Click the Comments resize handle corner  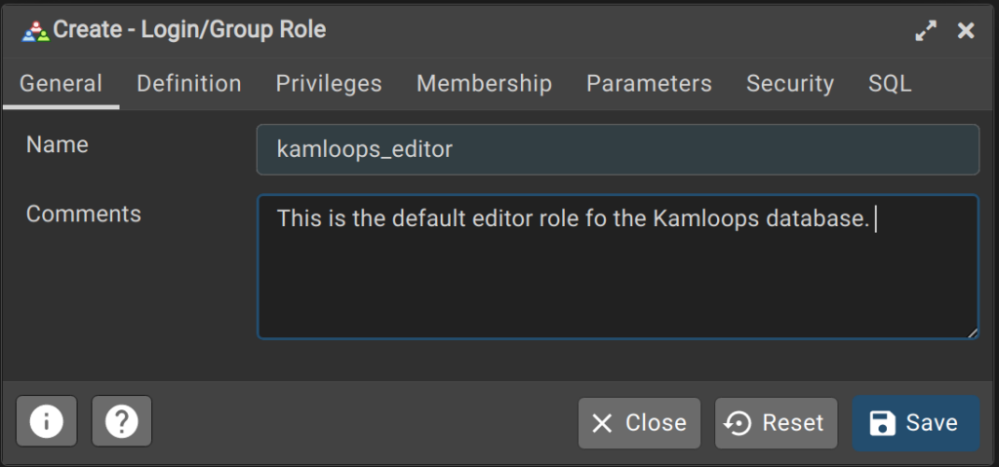(973, 332)
